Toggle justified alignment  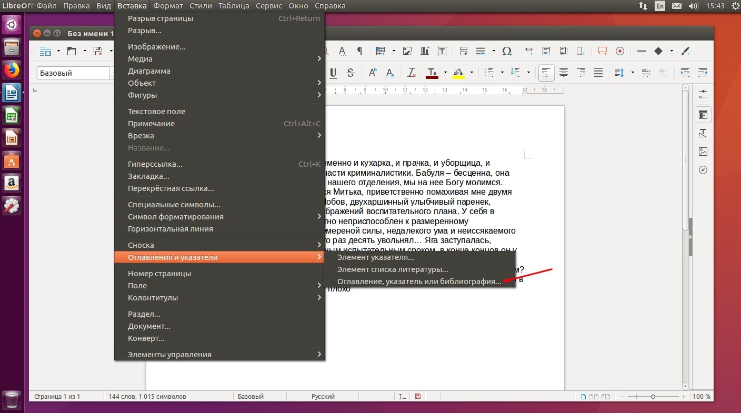[x=598, y=73]
